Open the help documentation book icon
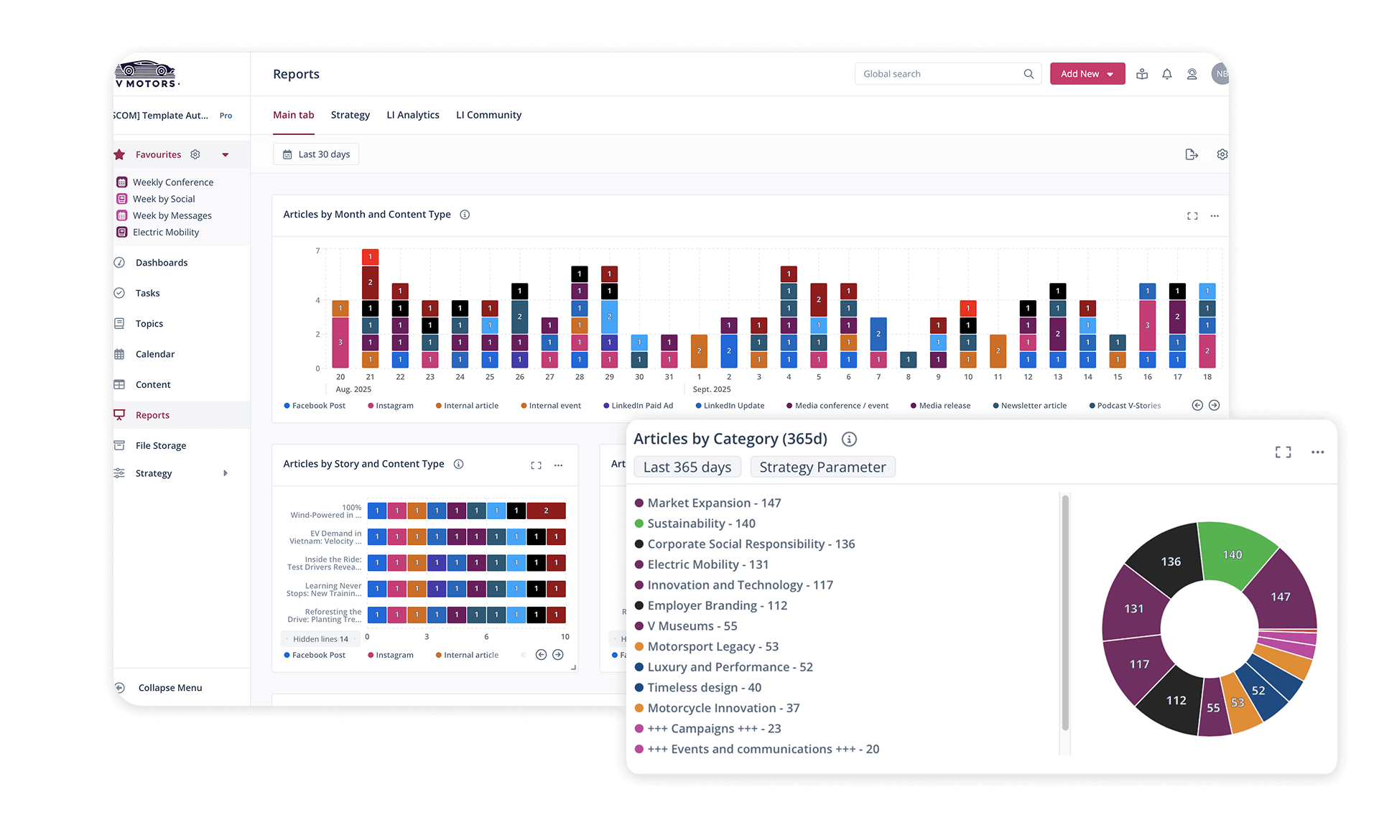This screenshot has height=838, width=1379. click(x=1142, y=73)
